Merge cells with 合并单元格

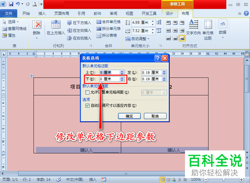click(x=108, y=22)
